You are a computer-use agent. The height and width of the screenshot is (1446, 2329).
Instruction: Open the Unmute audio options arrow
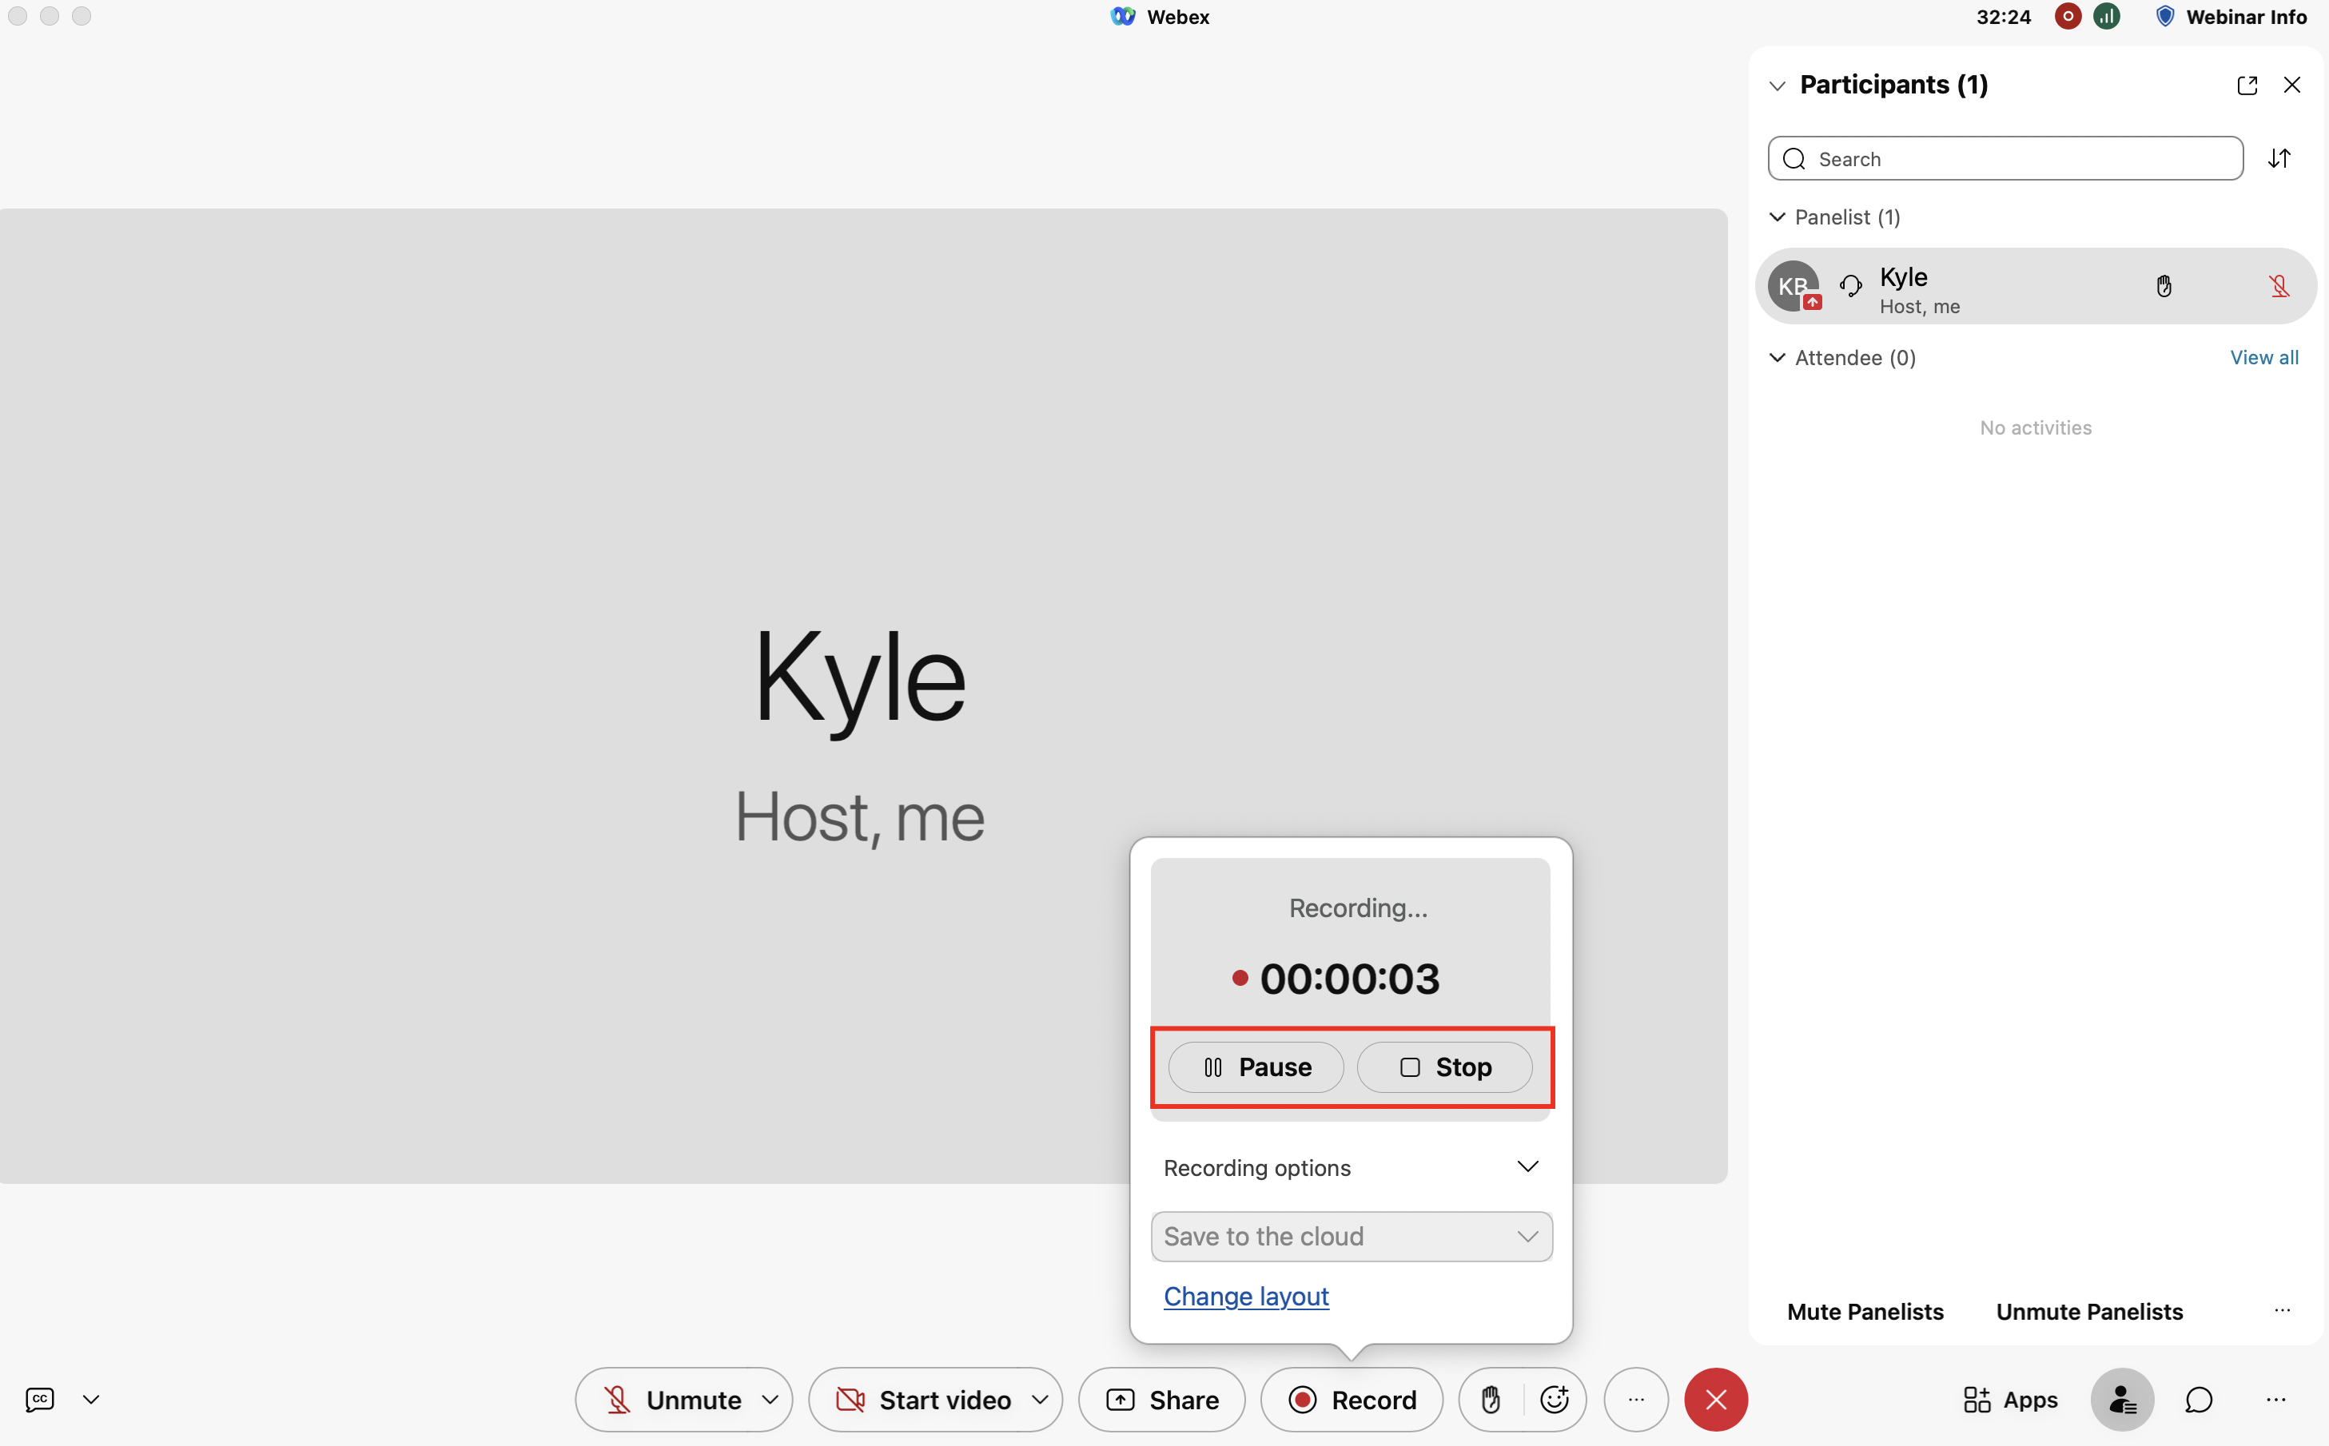(x=770, y=1399)
